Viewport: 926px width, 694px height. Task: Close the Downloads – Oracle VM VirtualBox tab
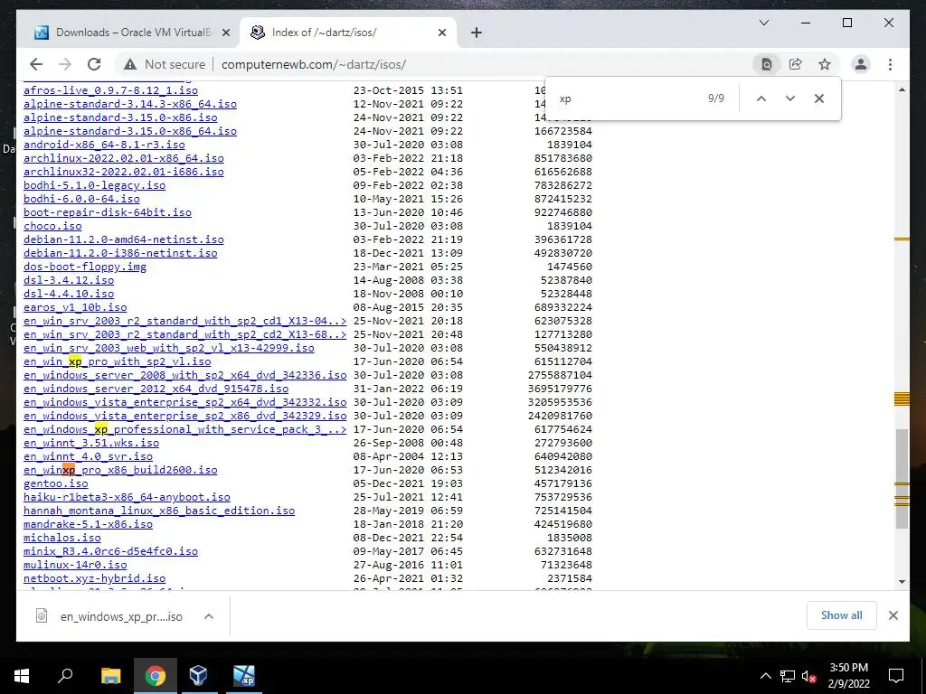(225, 33)
